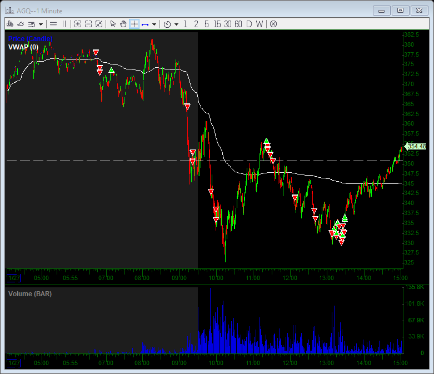Click the 10:00 label on price time axis

pos(216,278)
